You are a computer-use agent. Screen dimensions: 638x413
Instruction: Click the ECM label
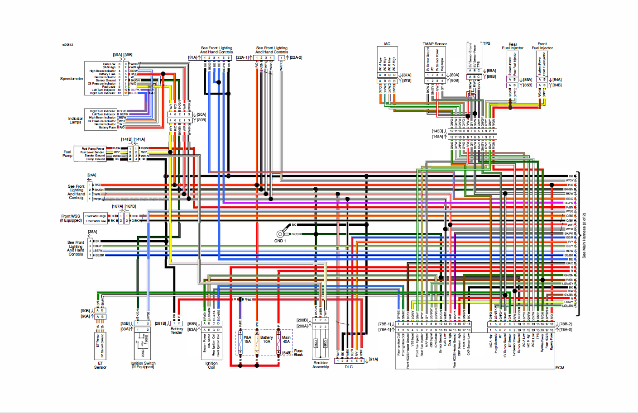(560, 368)
